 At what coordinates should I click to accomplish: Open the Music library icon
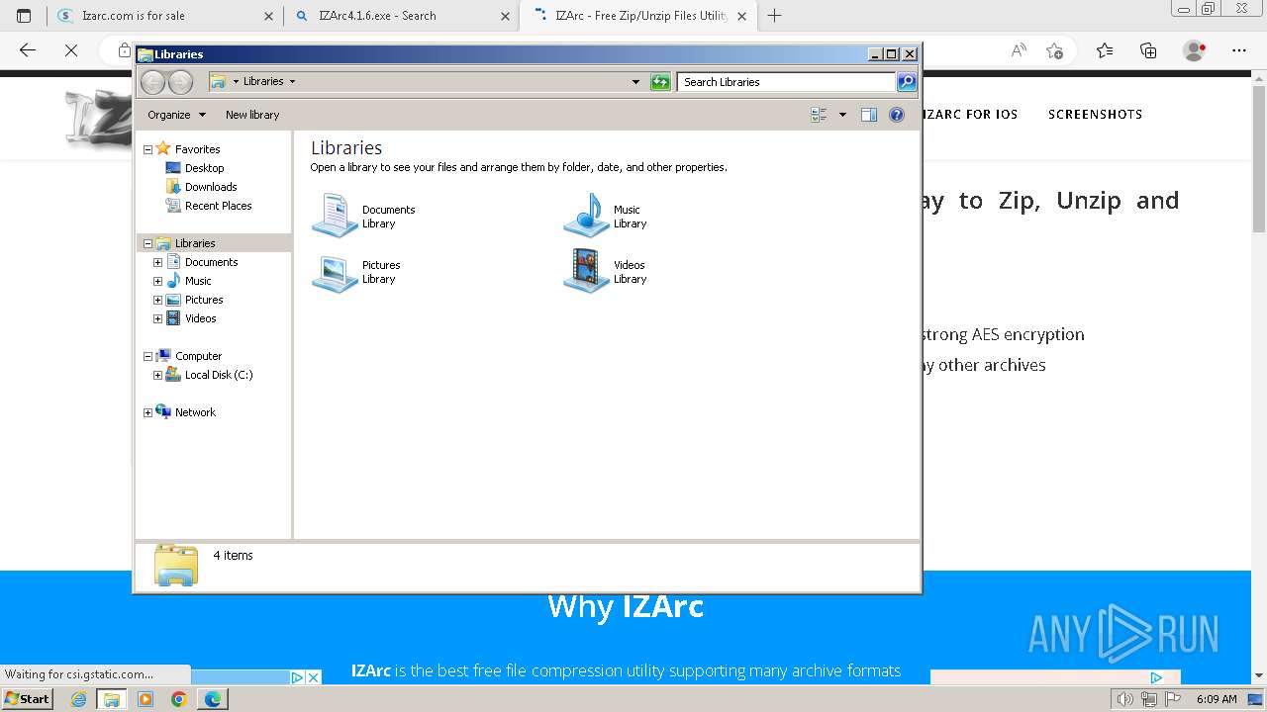[586, 216]
